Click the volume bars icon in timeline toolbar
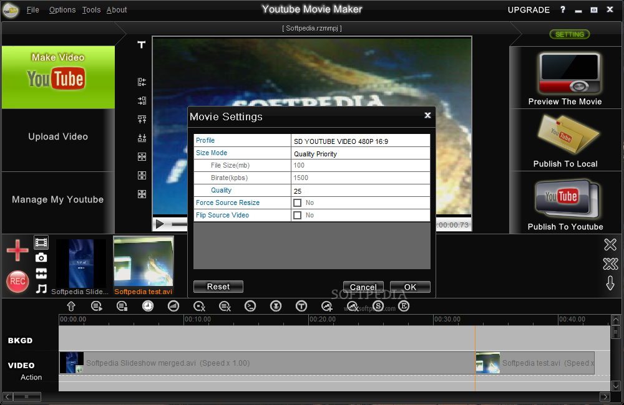 (173, 306)
